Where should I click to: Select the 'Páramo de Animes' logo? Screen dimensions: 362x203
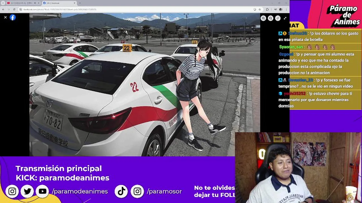(x=344, y=16)
